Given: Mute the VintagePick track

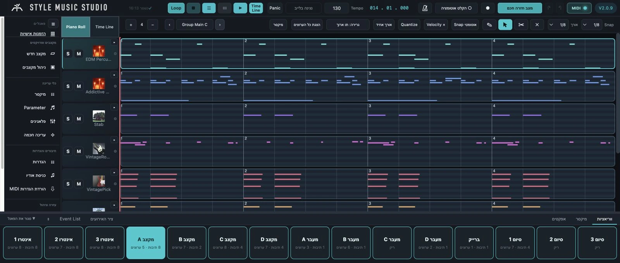Looking at the screenshot, I should pos(79,184).
